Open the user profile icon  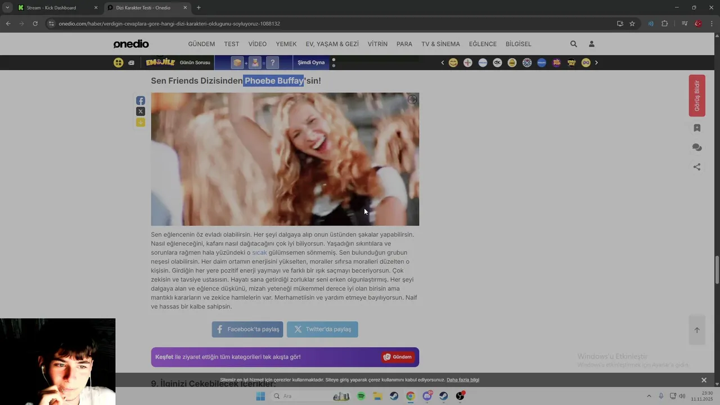tap(592, 44)
